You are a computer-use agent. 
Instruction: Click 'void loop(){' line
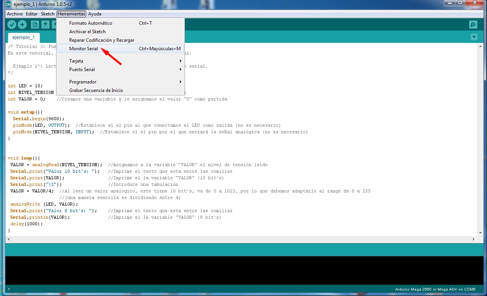tap(24, 158)
